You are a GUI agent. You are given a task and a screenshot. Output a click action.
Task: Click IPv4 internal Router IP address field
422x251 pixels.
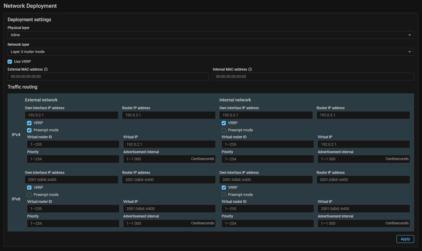click(363, 115)
